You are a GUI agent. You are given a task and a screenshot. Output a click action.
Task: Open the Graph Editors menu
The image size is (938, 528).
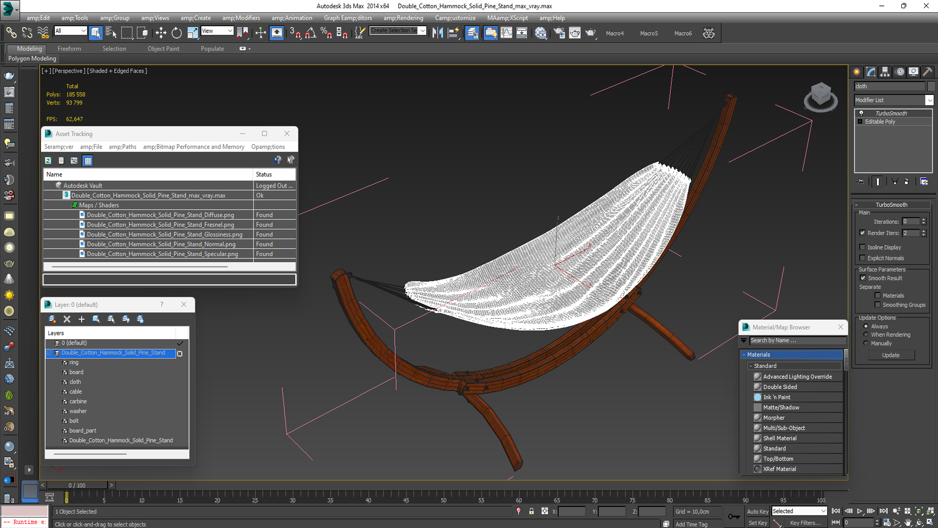(348, 18)
